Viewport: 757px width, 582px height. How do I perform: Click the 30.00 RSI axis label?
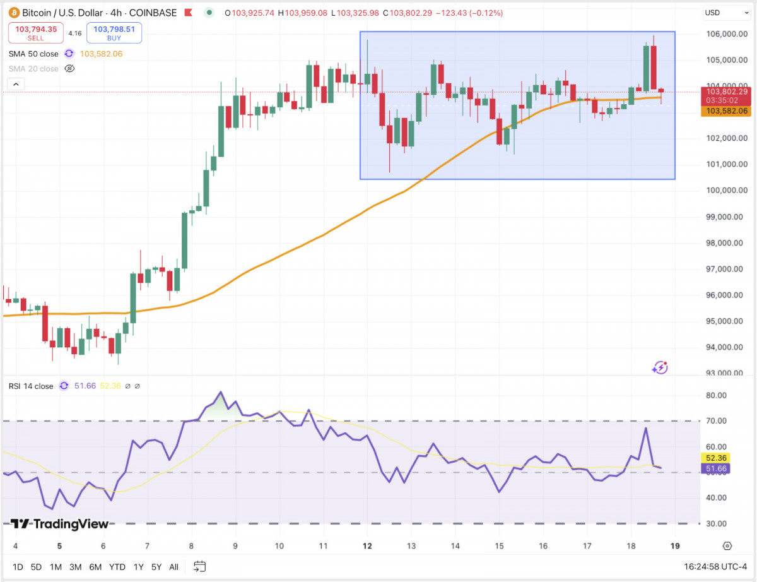[715, 524]
